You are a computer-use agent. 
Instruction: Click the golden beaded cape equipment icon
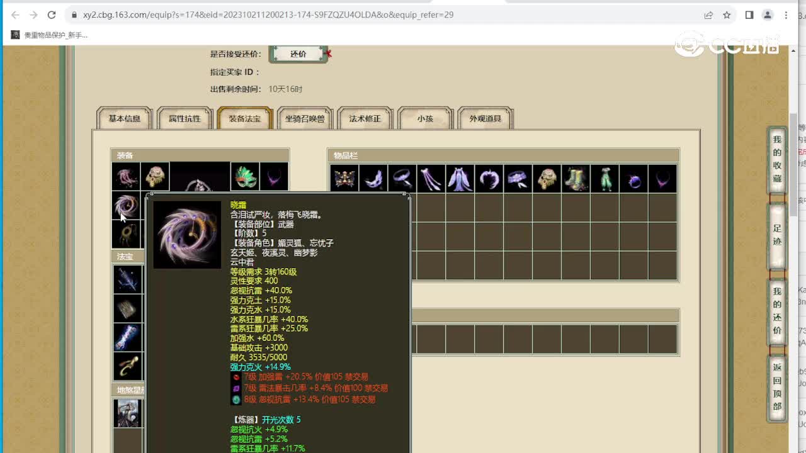point(155,177)
